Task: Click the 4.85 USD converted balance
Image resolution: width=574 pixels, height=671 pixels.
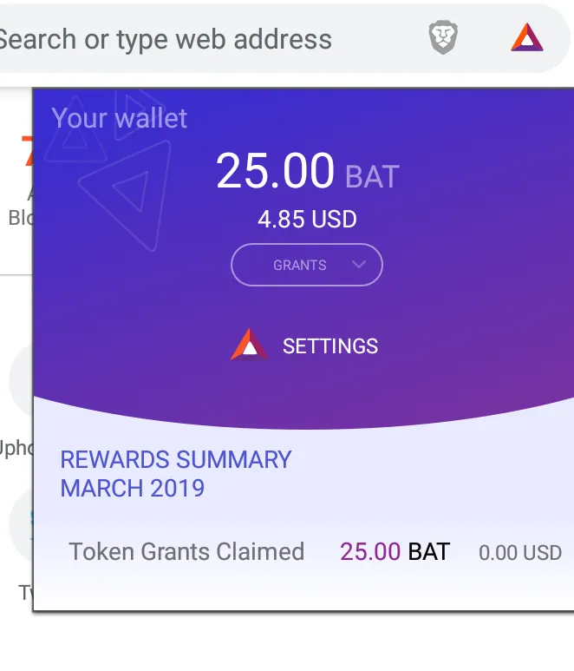Action: pos(307,219)
